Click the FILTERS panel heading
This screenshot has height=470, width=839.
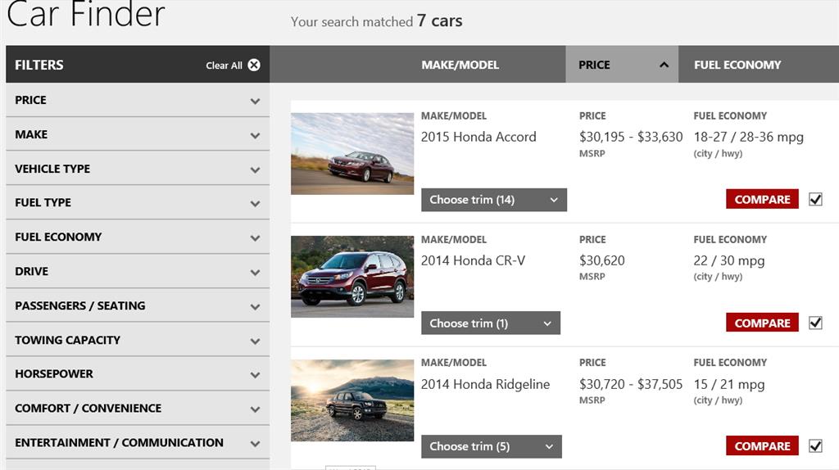click(39, 65)
